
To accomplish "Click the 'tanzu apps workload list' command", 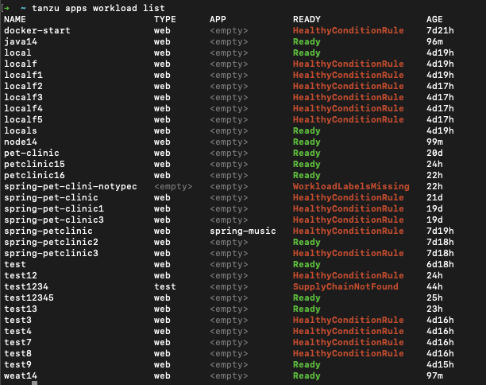I will click(98, 8).
